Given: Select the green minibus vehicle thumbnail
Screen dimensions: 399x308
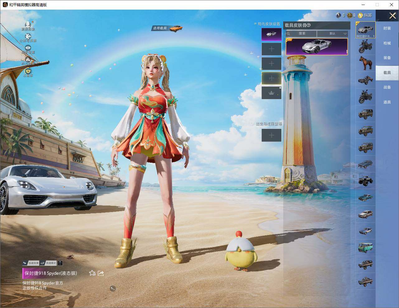Looking at the screenshot, I should click(365, 248).
